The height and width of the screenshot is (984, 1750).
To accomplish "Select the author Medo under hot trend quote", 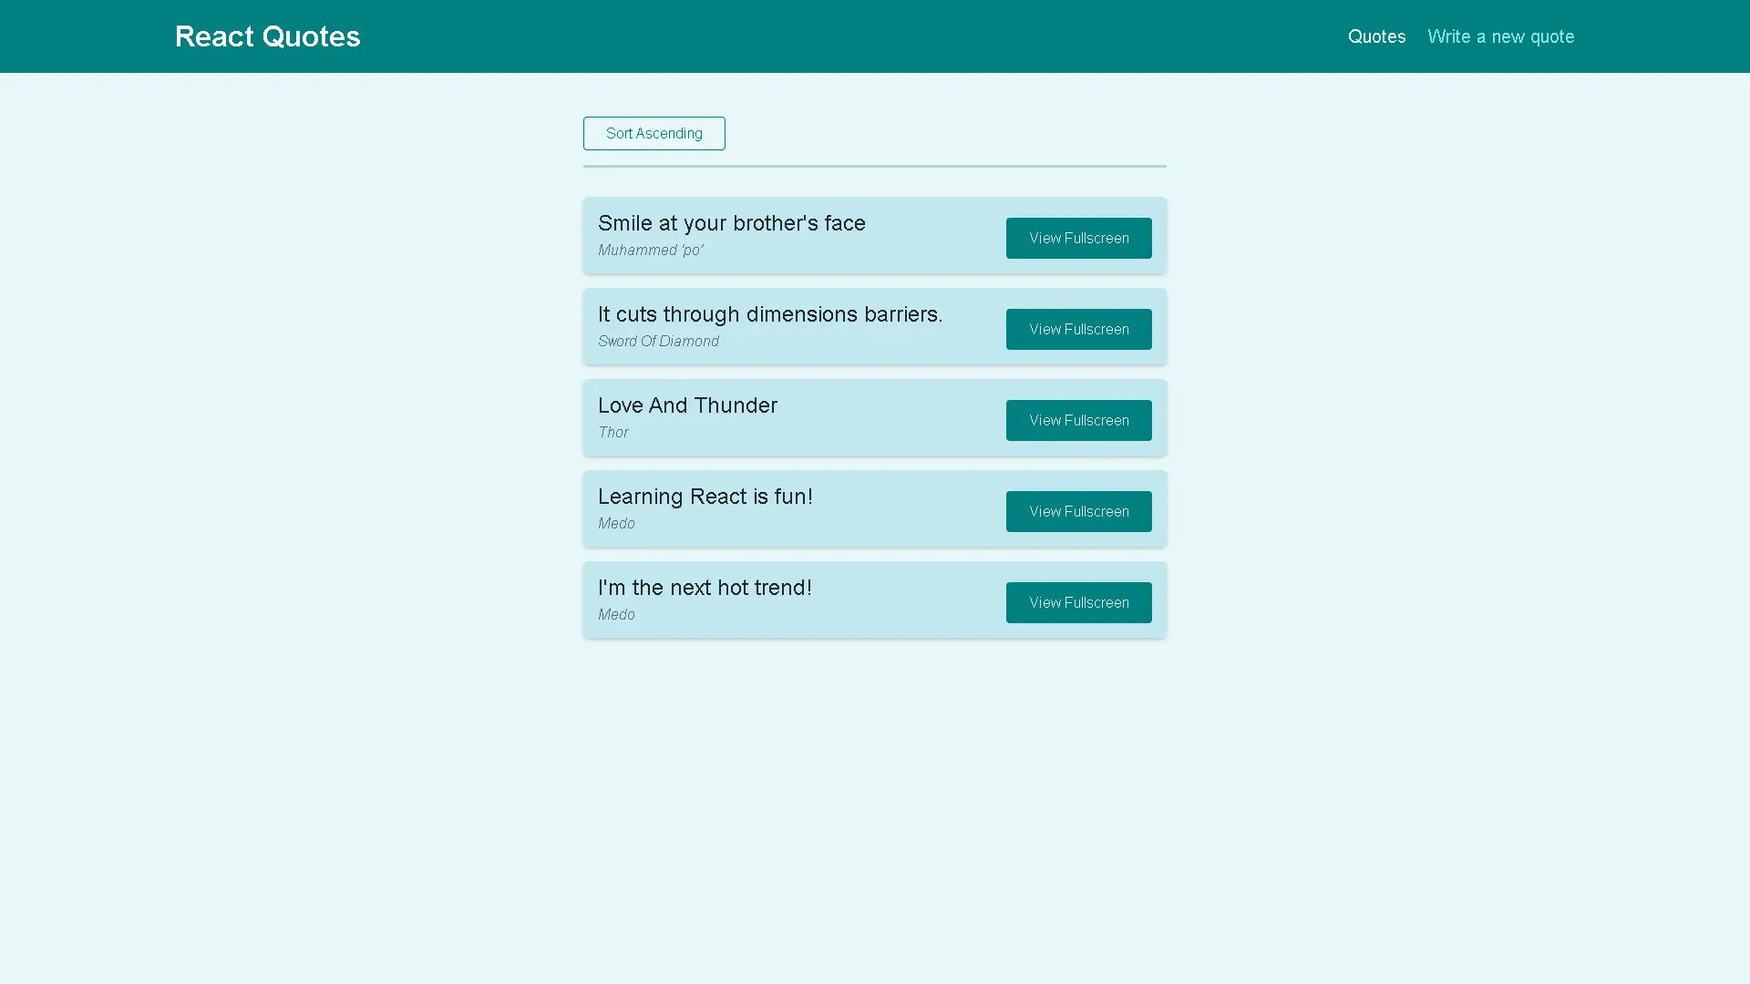I will [616, 614].
